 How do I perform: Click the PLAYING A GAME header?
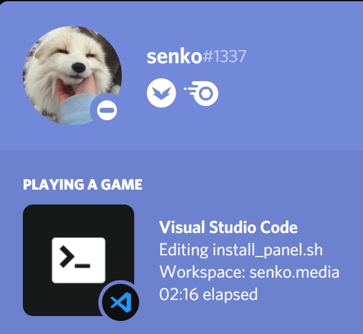[x=83, y=185]
